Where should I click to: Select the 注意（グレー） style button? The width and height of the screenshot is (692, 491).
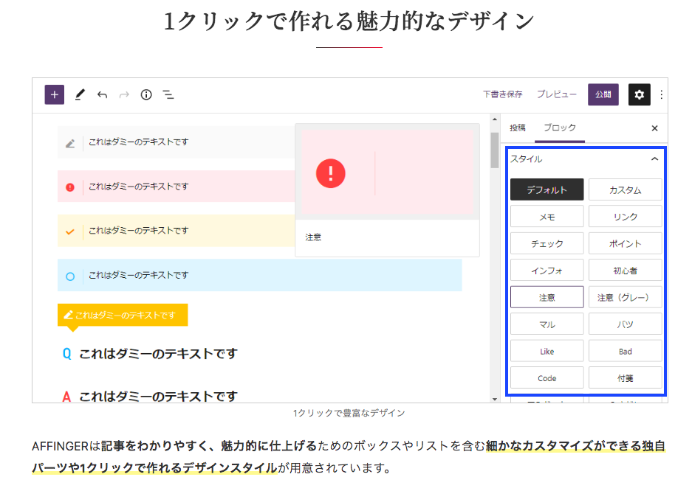pyautogui.click(x=625, y=297)
